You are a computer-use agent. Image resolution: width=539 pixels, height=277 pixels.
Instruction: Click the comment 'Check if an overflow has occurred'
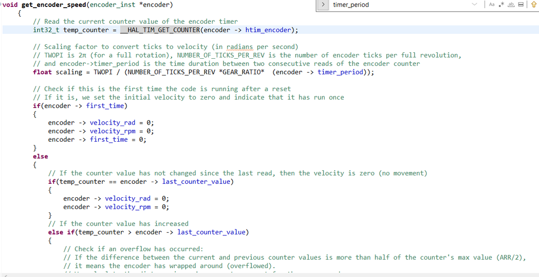click(134, 249)
